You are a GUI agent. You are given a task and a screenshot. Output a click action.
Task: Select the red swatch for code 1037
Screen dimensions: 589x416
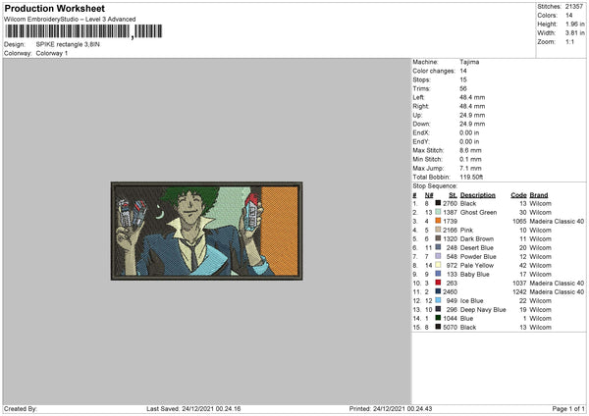[x=438, y=283]
